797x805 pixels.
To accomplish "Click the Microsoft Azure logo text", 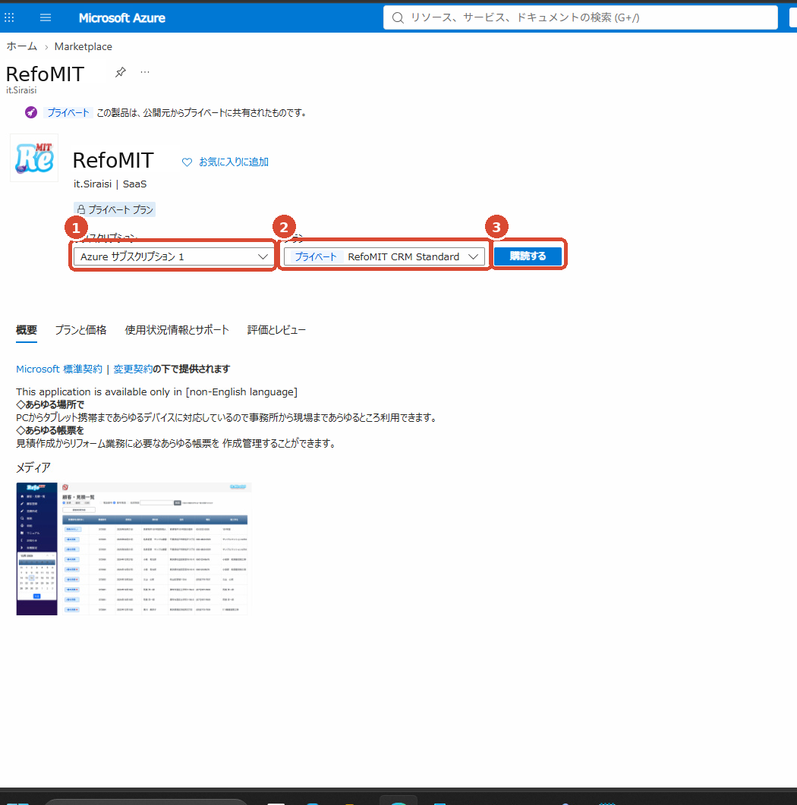I will [121, 18].
